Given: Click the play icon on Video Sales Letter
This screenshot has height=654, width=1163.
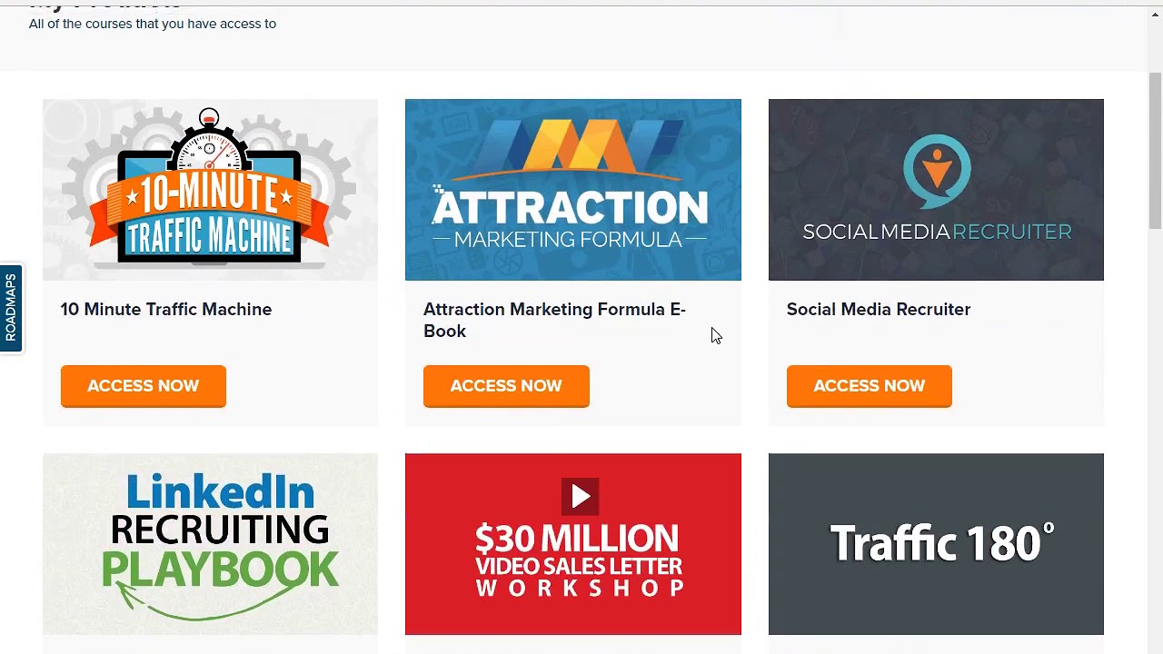Looking at the screenshot, I should tap(580, 496).
